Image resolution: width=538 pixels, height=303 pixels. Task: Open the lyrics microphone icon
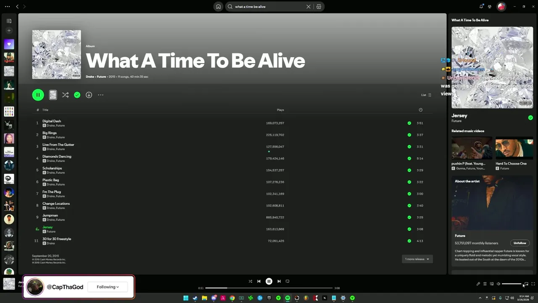[x=478, y=284]
